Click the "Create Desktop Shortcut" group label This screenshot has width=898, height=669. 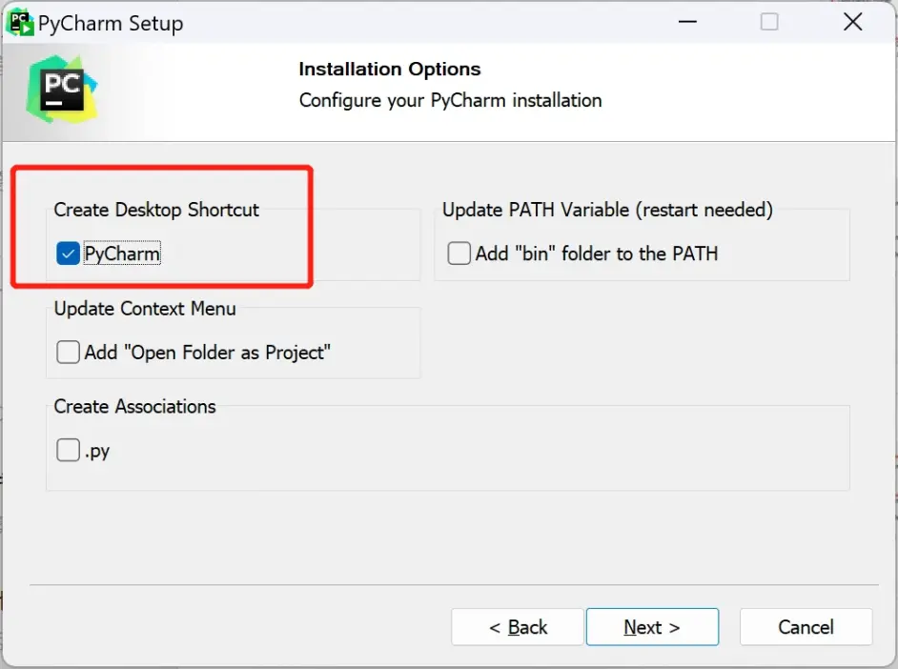pyautogui.click(x=156, y=210)
